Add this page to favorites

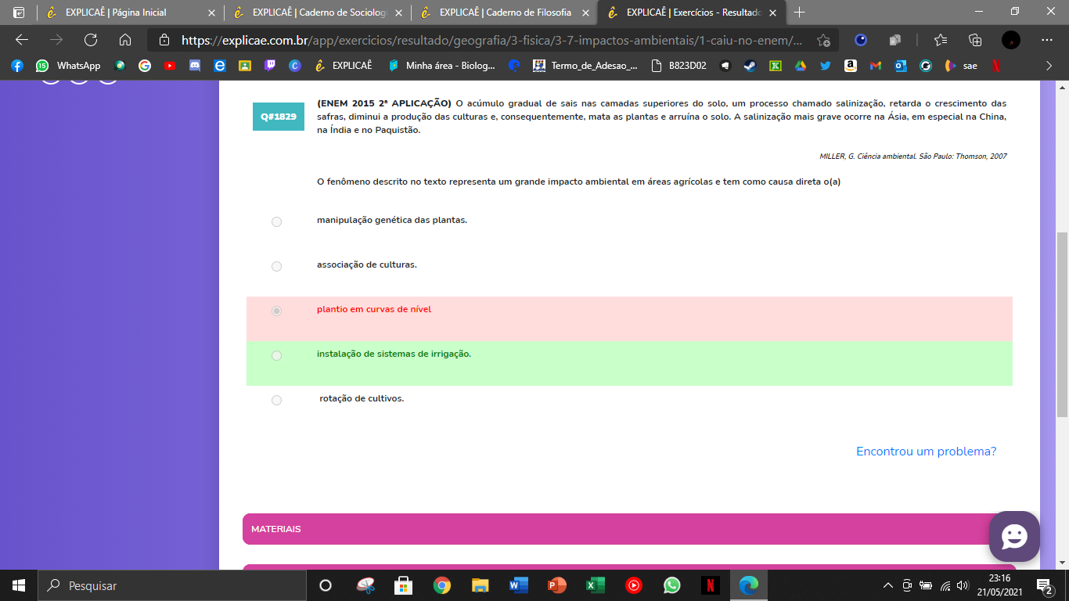[823, 40]
